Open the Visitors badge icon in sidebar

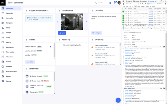(3, 62)
